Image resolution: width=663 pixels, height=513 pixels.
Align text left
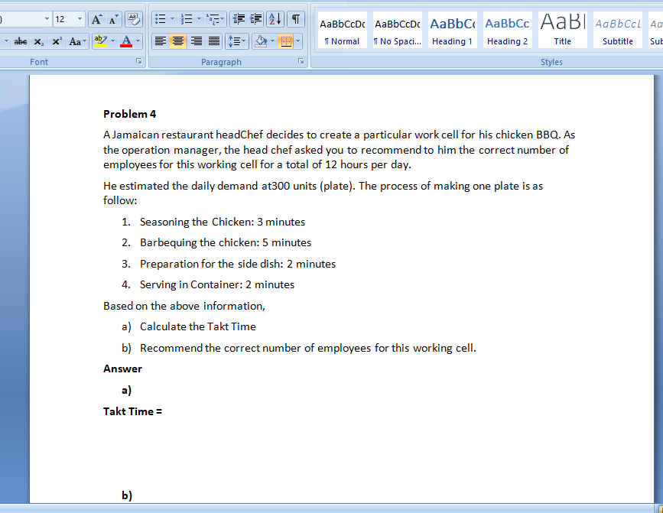click(161, 41)
